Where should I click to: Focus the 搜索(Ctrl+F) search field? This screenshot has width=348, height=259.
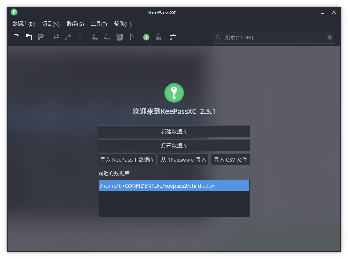pos(274,37)
